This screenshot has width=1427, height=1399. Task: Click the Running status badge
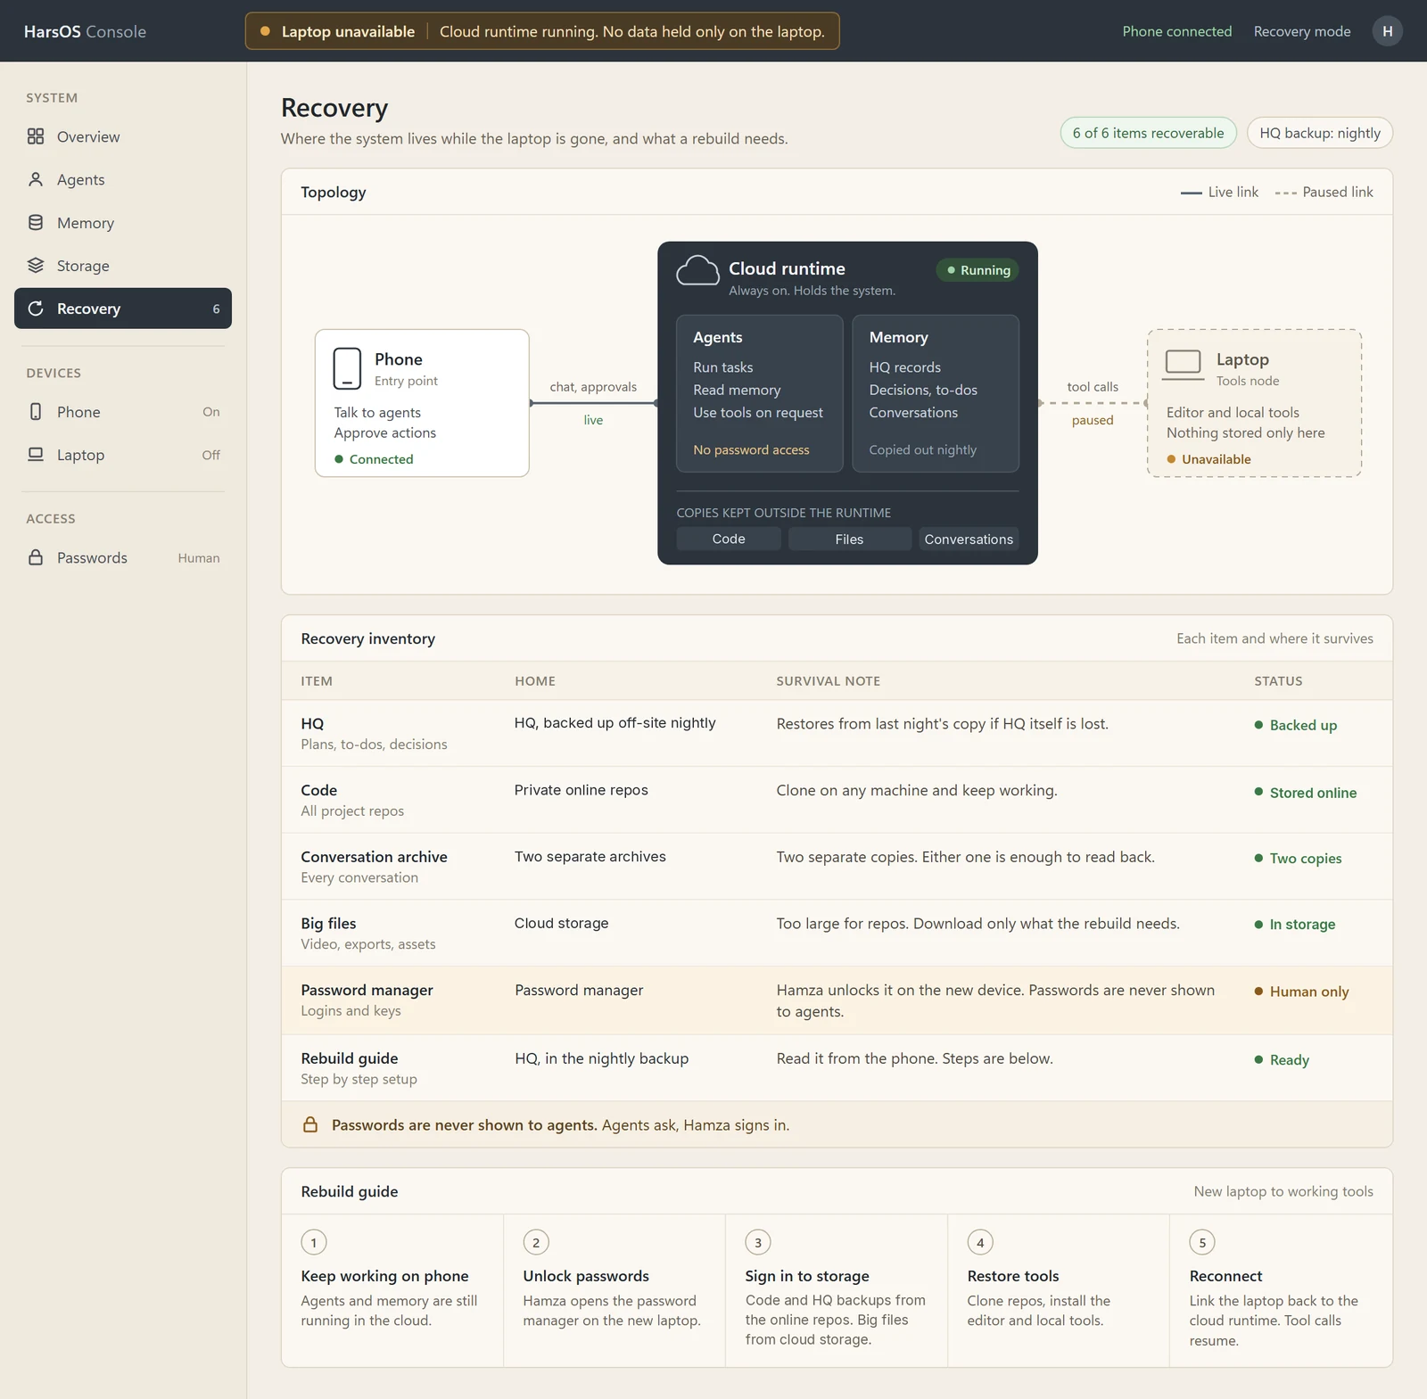pyautogui.click(x=977, y=270)
